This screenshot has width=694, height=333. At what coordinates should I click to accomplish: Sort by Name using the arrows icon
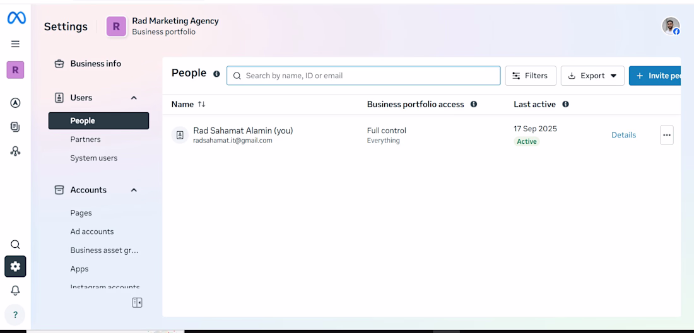point(201,104)
